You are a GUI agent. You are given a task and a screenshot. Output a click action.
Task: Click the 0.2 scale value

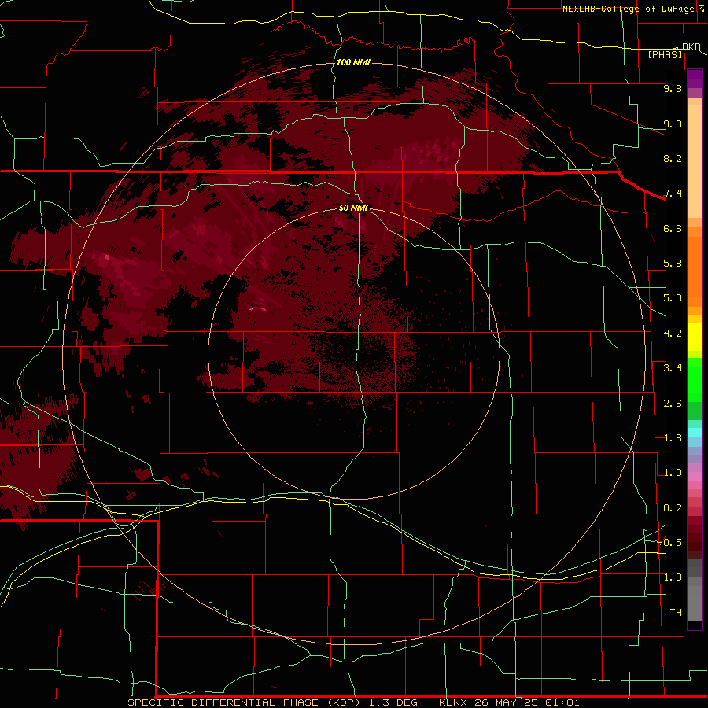click(x=673, y=508)
